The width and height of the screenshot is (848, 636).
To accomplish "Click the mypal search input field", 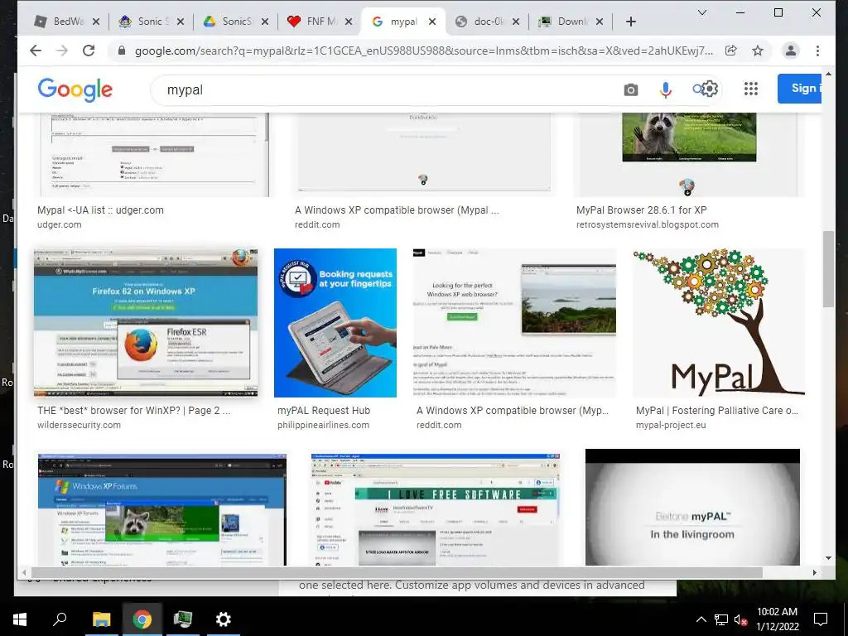I will [x=389, y=89].
